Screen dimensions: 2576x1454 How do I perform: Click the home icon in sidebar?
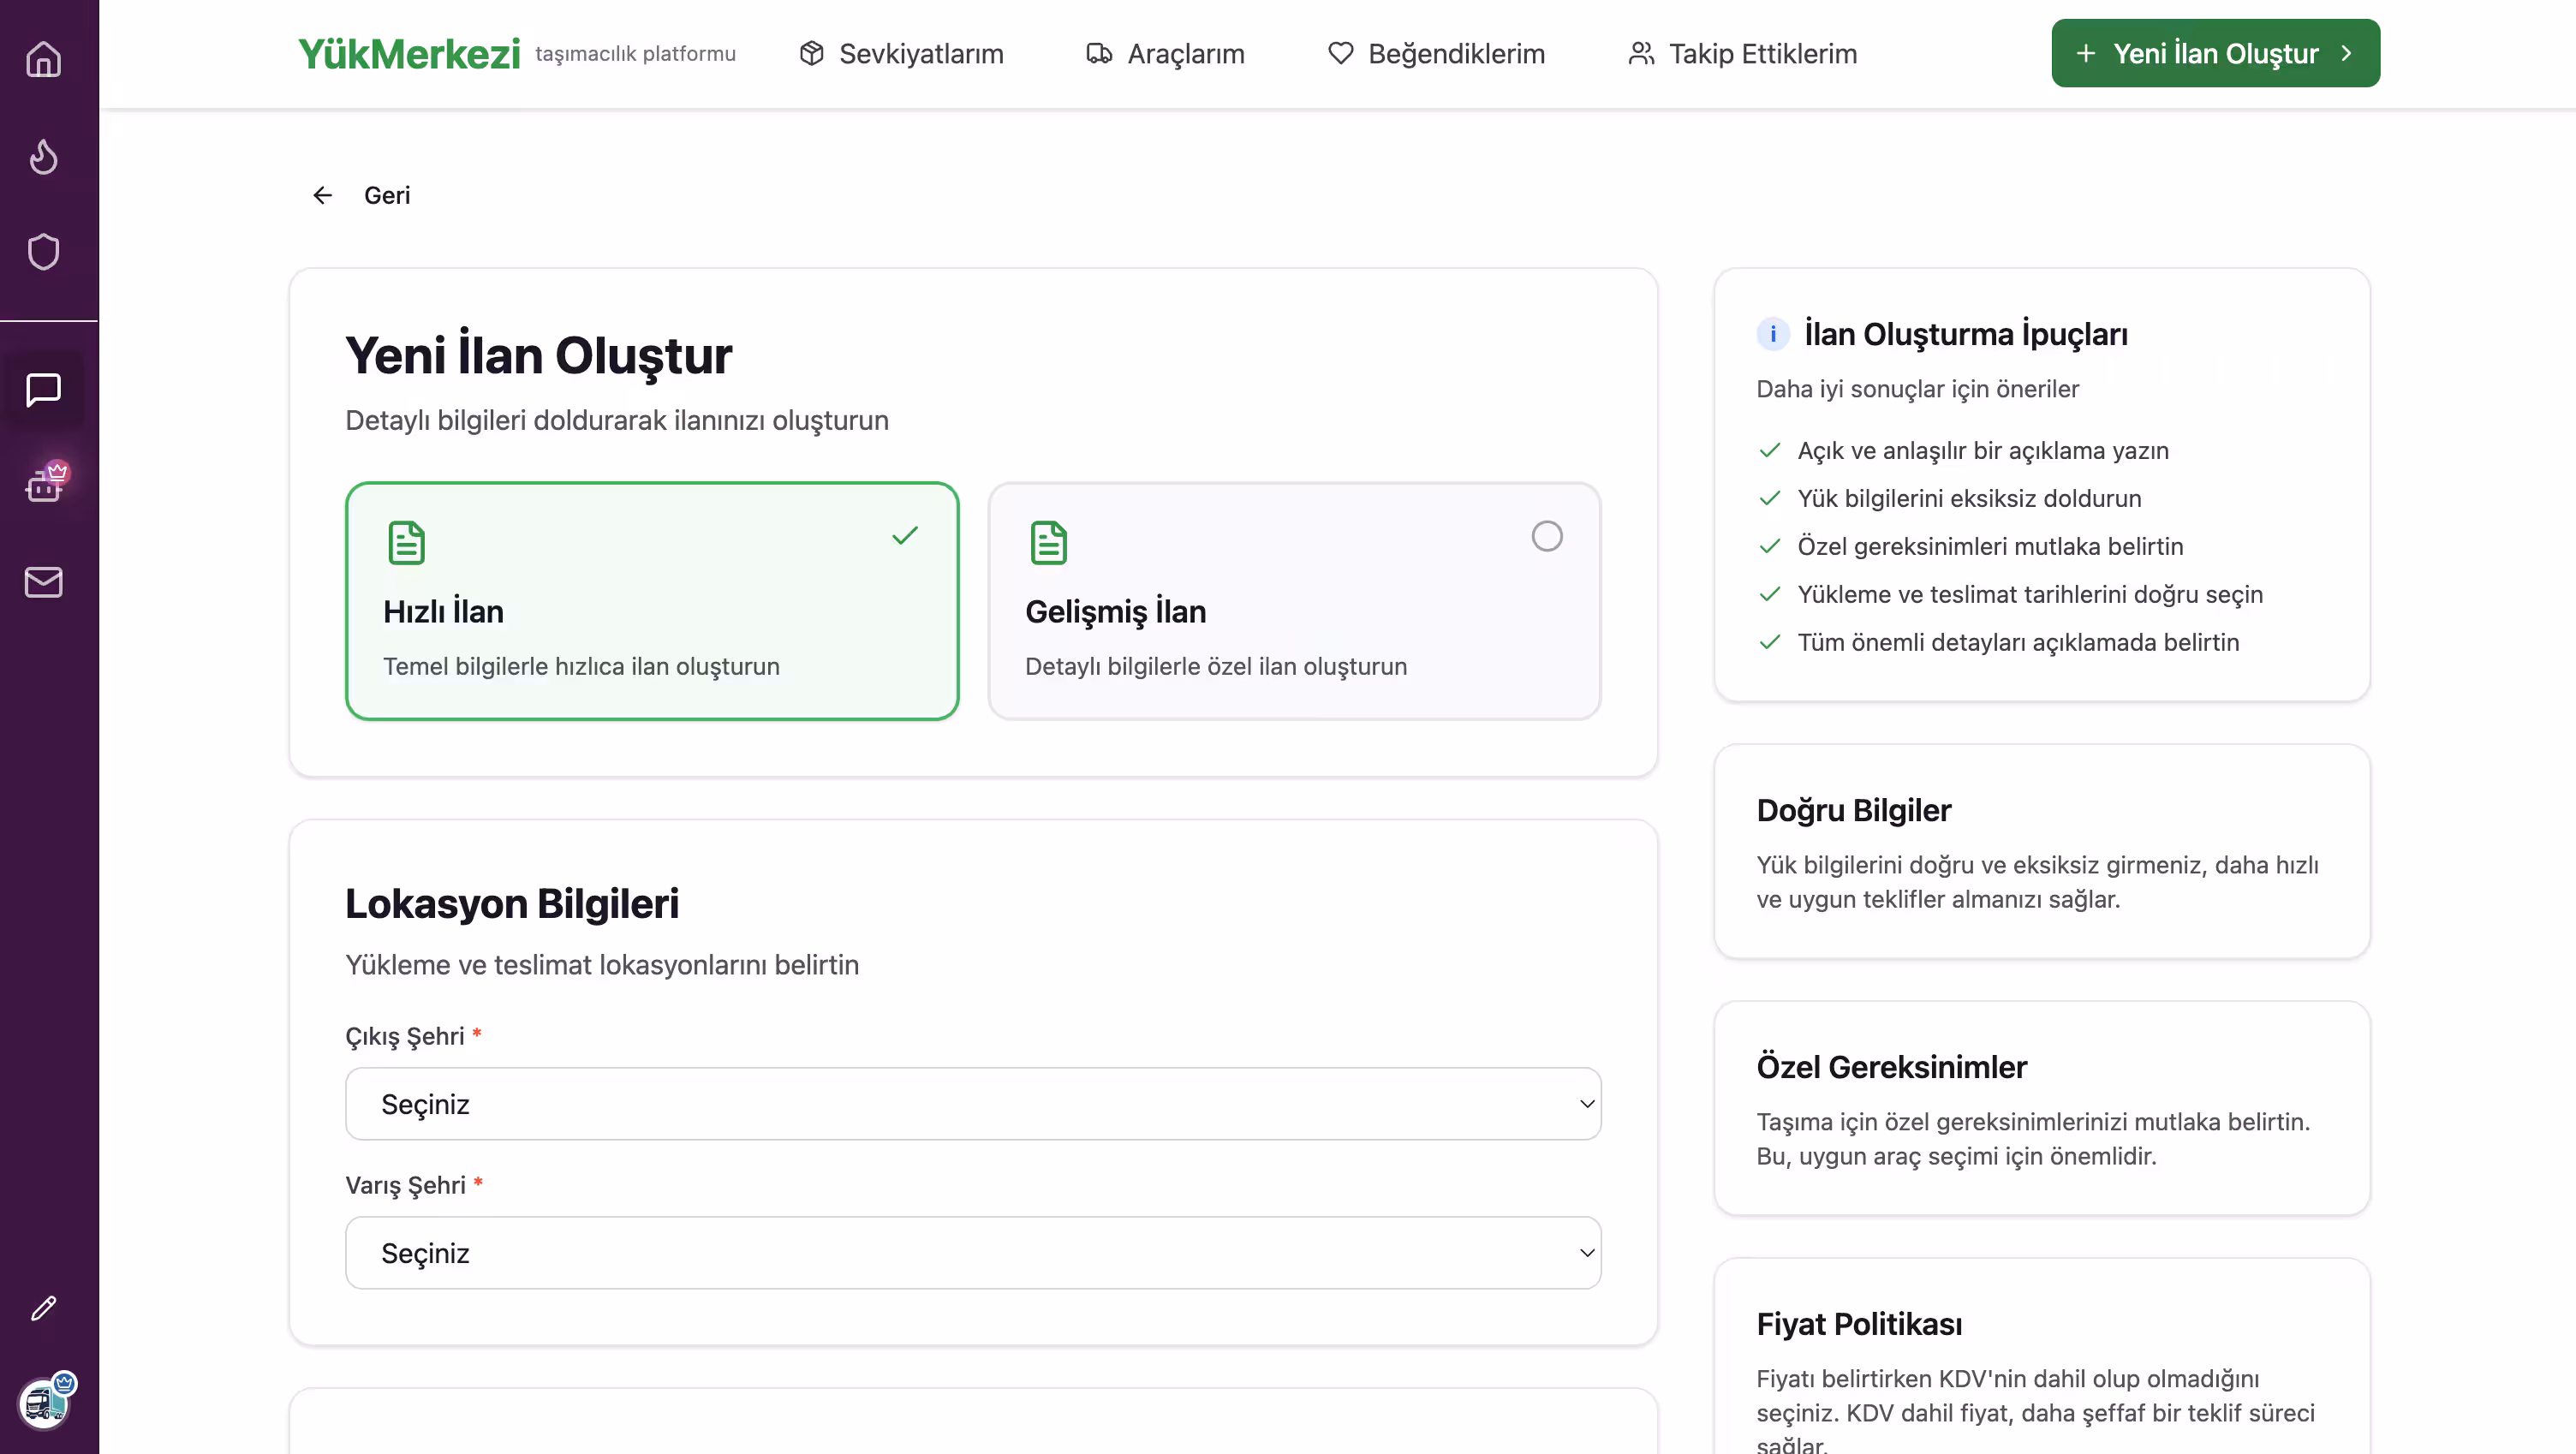43,59
